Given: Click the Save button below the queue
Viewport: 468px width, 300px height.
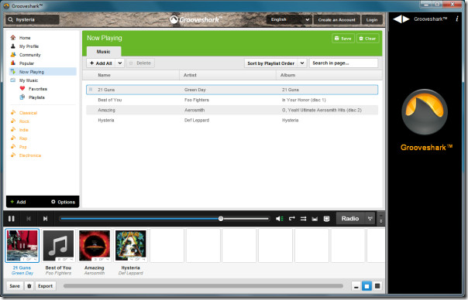Looking at the screenshot, I should pyautogui.click(x=15, y=286).
